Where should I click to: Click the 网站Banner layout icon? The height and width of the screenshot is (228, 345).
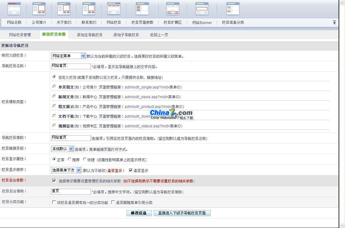[202, 9]
